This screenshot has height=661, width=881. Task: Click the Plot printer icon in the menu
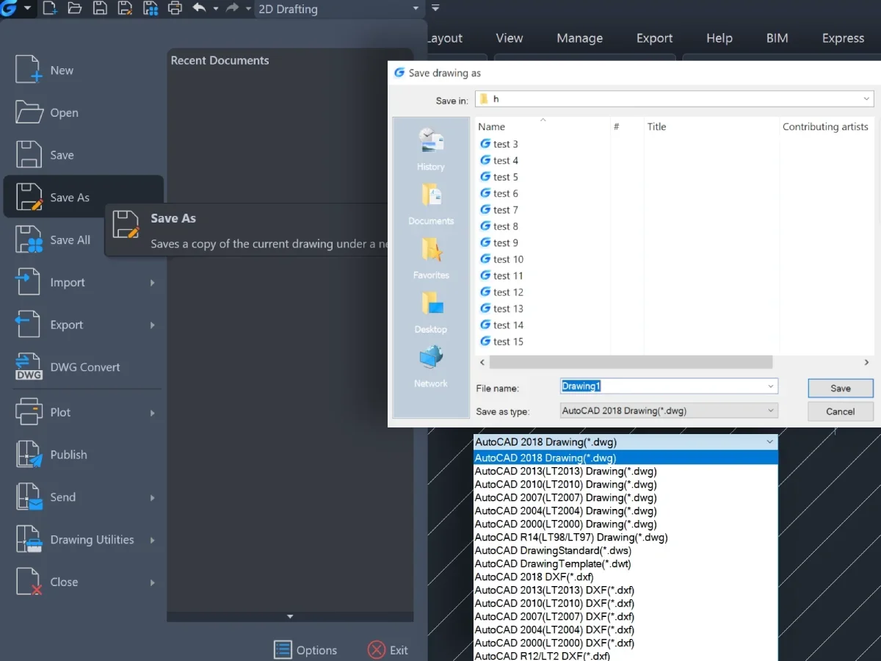28,412
